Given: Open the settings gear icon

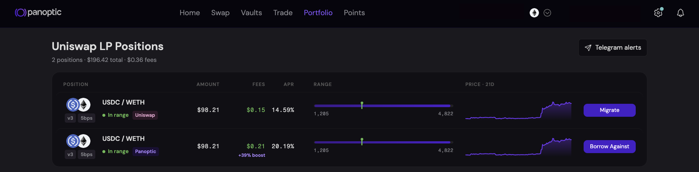Looking at the screenshot, I should coord(658,13).
